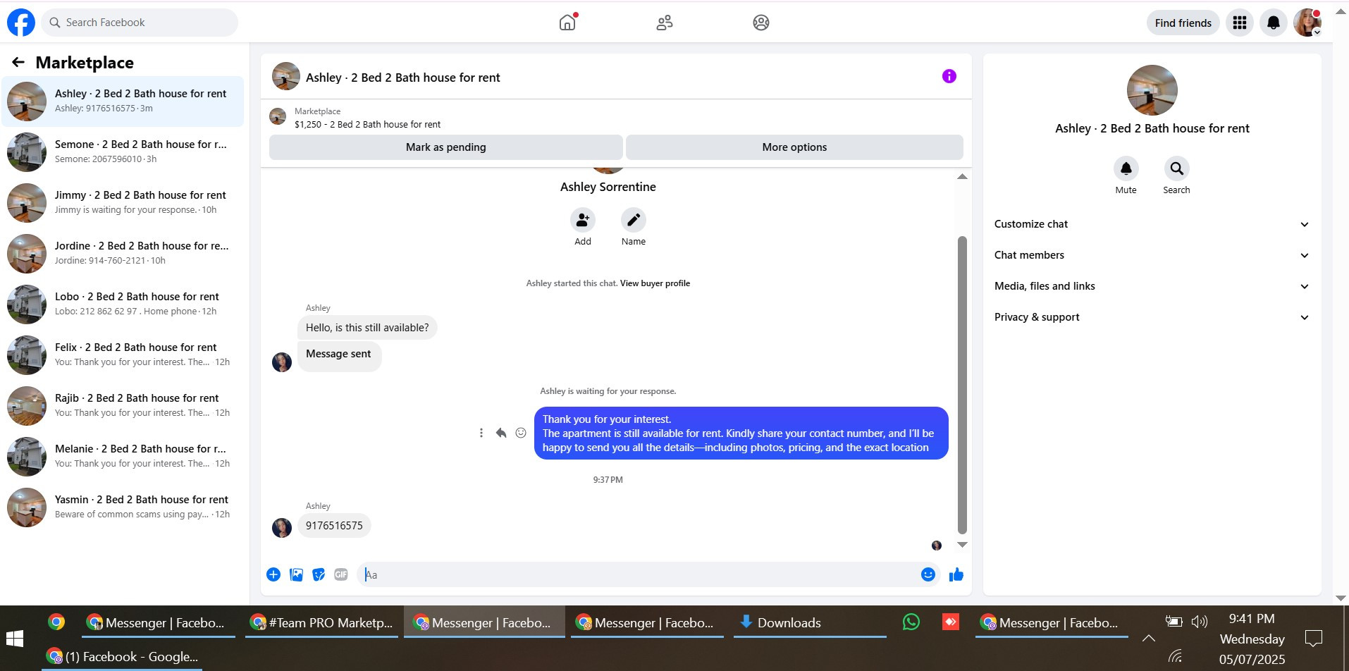
Task: Open Rajib conversation in list
Action: [x=123, y=406]
